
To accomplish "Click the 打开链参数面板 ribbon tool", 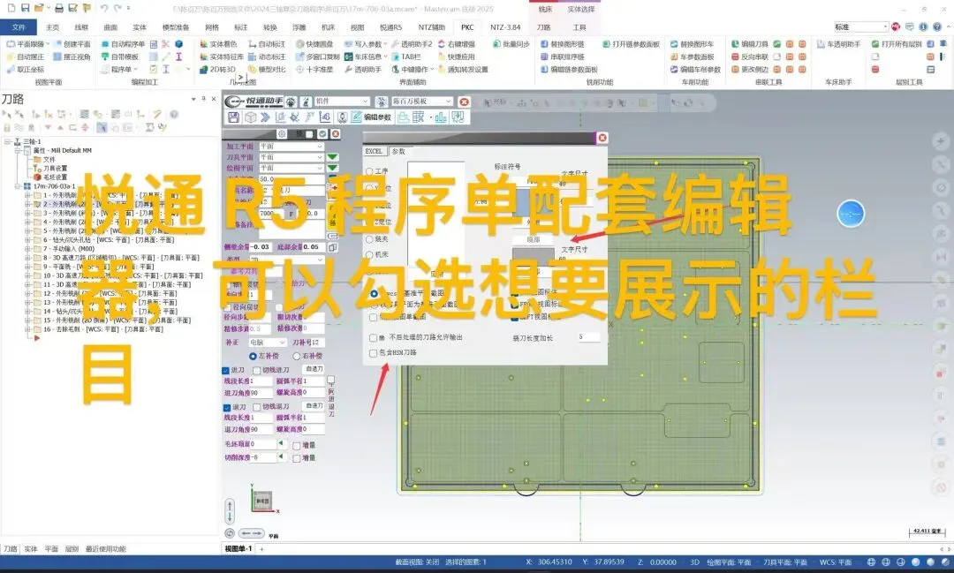I will (631, 44).
